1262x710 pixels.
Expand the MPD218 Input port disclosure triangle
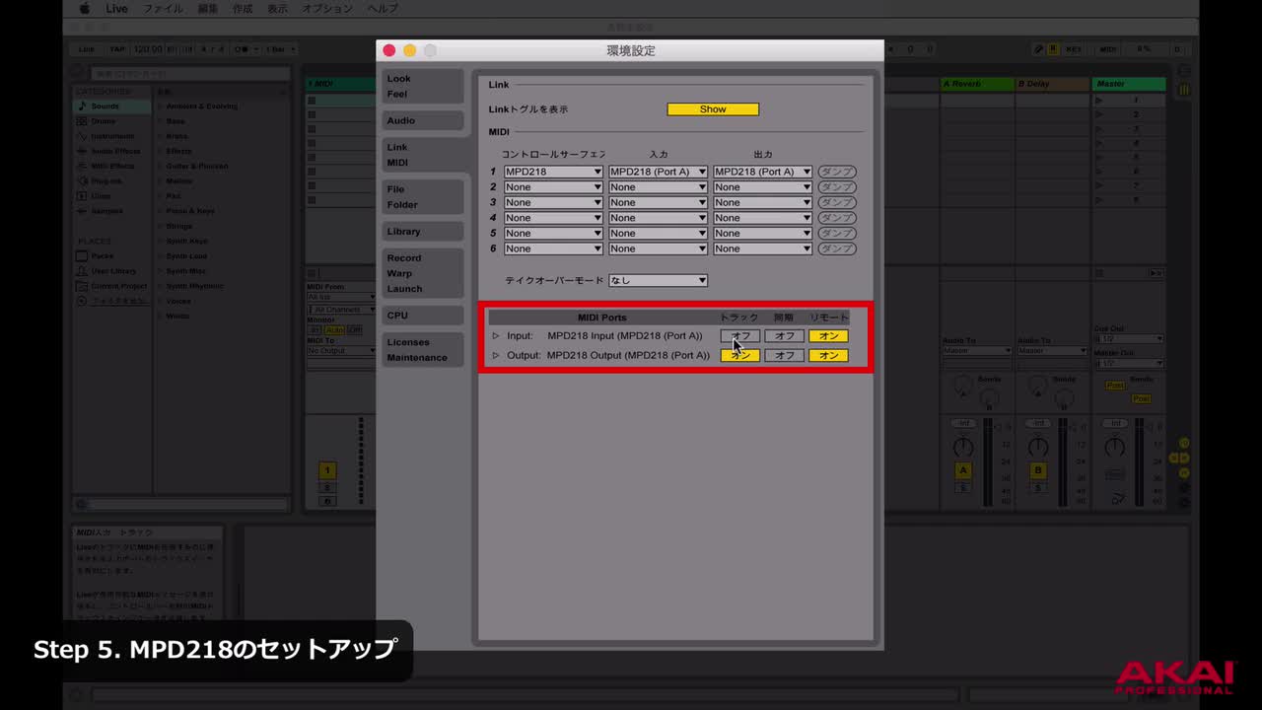496,335
